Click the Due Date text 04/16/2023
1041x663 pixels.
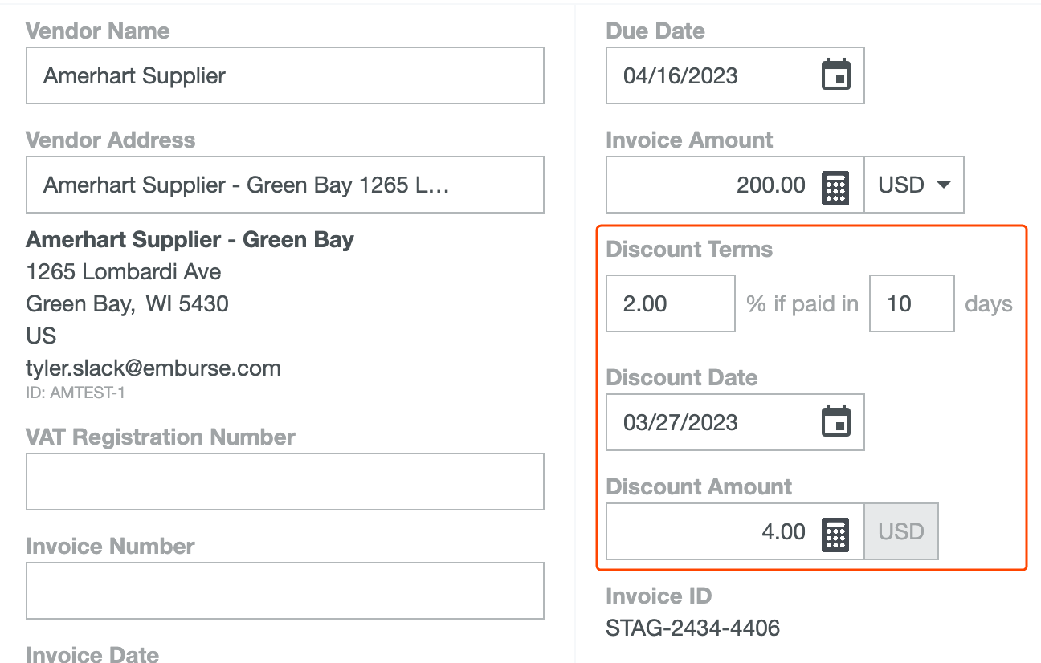[x=680, y=76]
